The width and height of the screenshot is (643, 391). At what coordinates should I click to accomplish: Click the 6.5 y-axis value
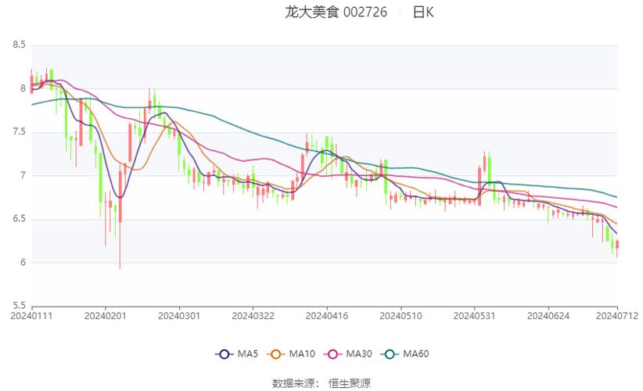tap(20, 219)
